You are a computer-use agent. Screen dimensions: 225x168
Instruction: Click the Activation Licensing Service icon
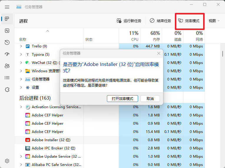coord(28,107)
